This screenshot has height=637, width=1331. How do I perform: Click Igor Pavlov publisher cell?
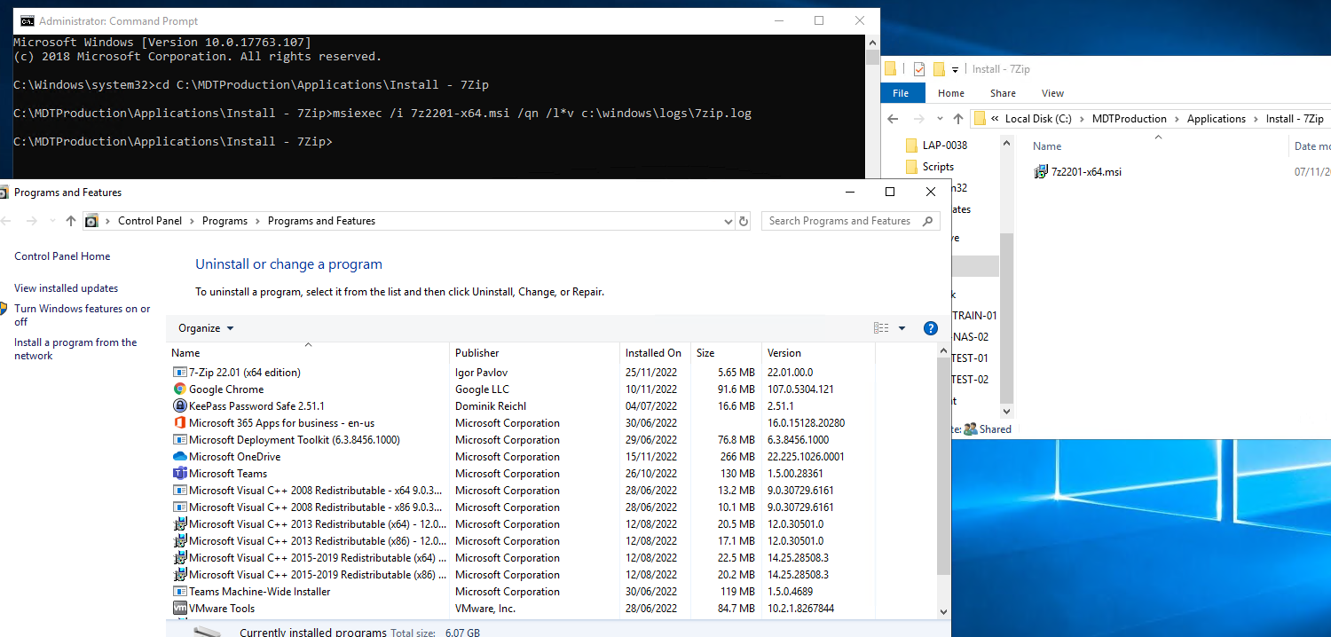pyautogui.click(x=481, y=373)
